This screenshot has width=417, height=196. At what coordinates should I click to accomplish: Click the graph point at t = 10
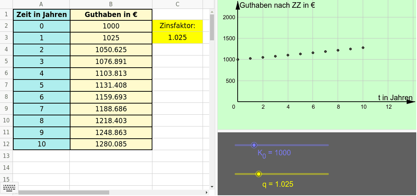pos(363,48)
